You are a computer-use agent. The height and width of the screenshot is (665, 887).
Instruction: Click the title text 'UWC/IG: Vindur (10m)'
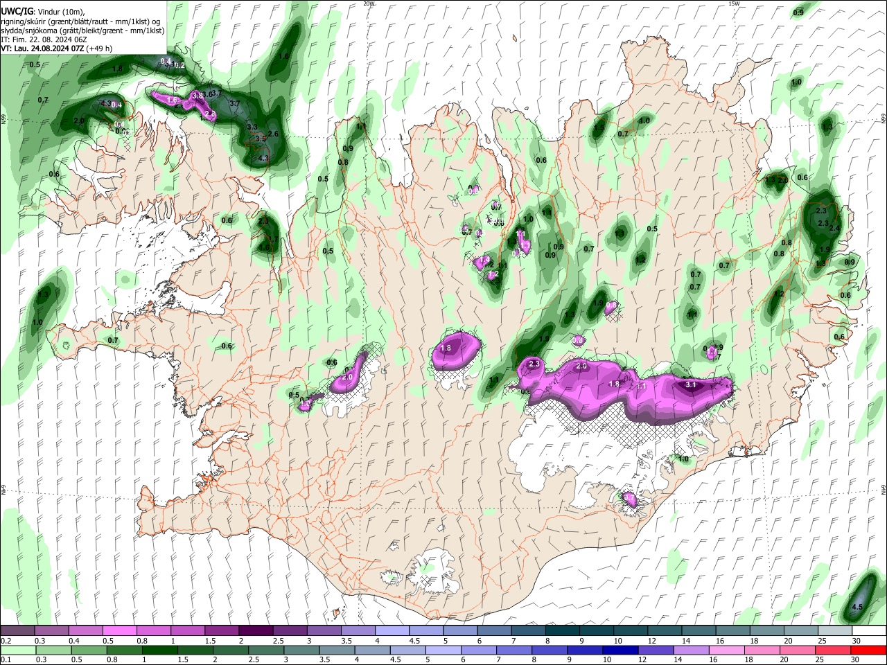[43, 11]
